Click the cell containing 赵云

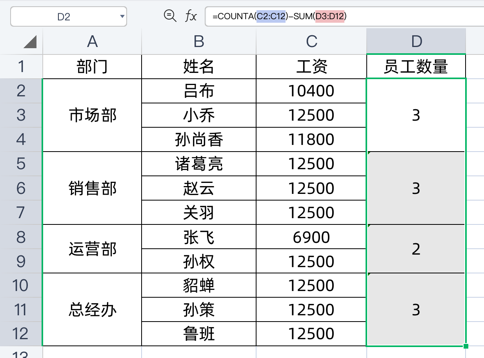point(199,188)
